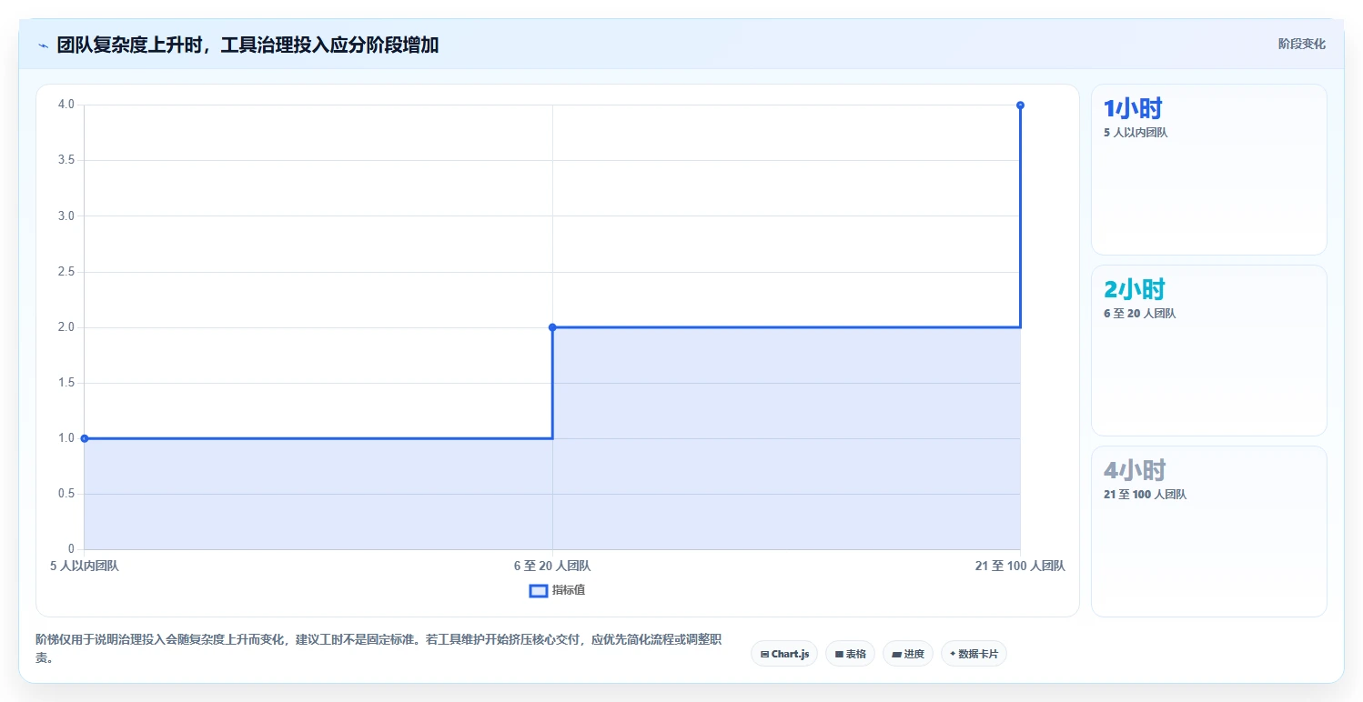Click the chart data point at value 2.0

(x=552, y=327)
